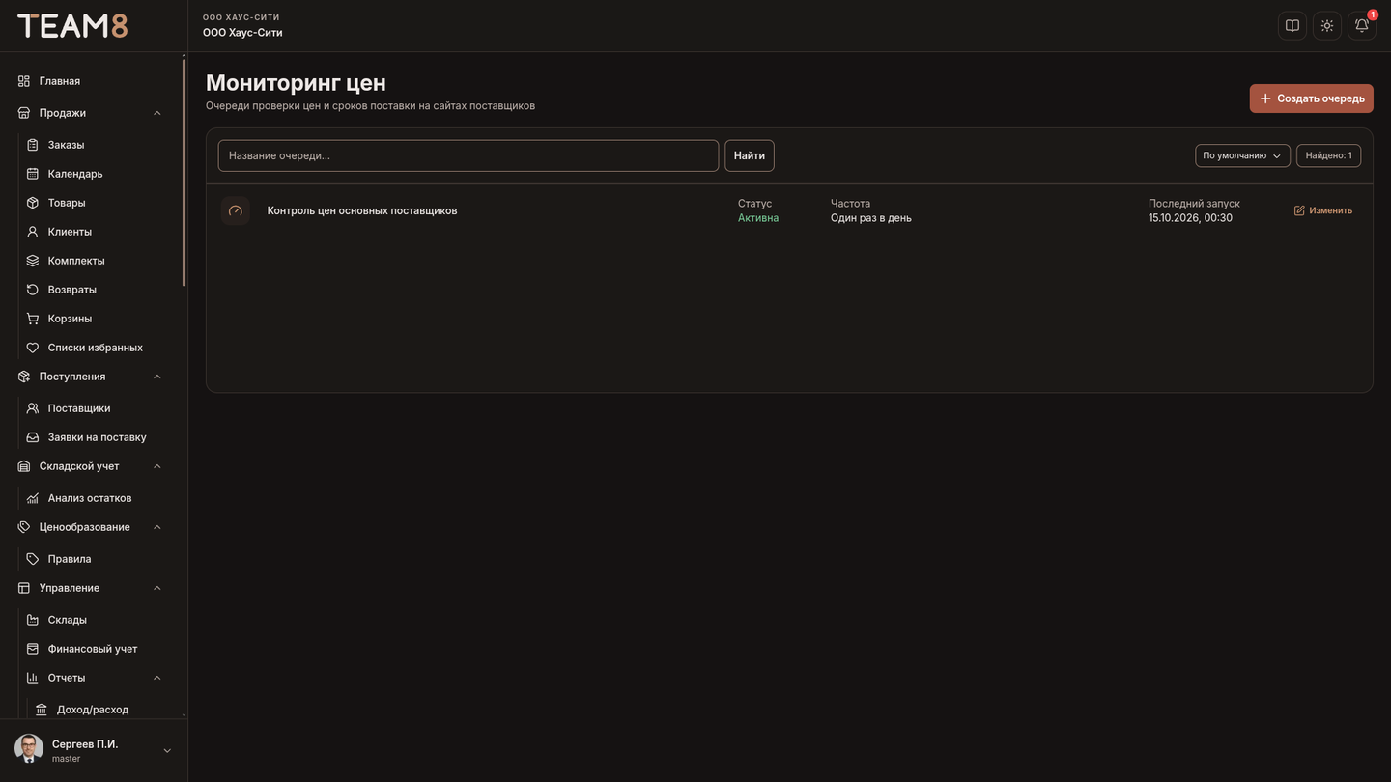Click the Создать очередь button
The width and height of the screenshot is (1391, 782).
(1311, 98)
